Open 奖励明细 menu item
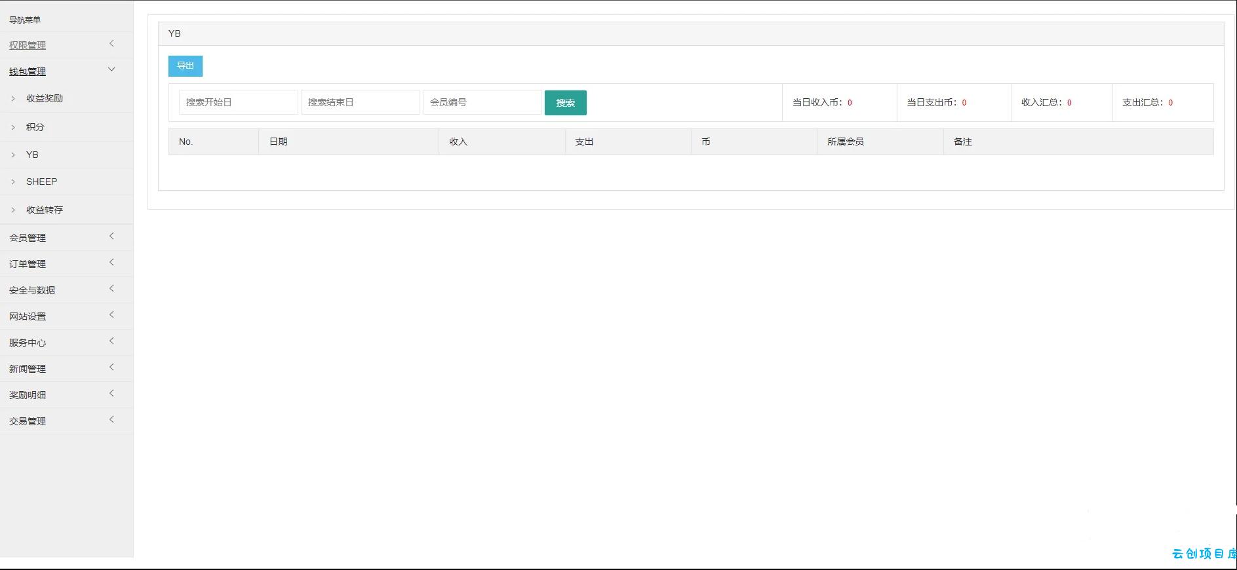 point(28,395)
